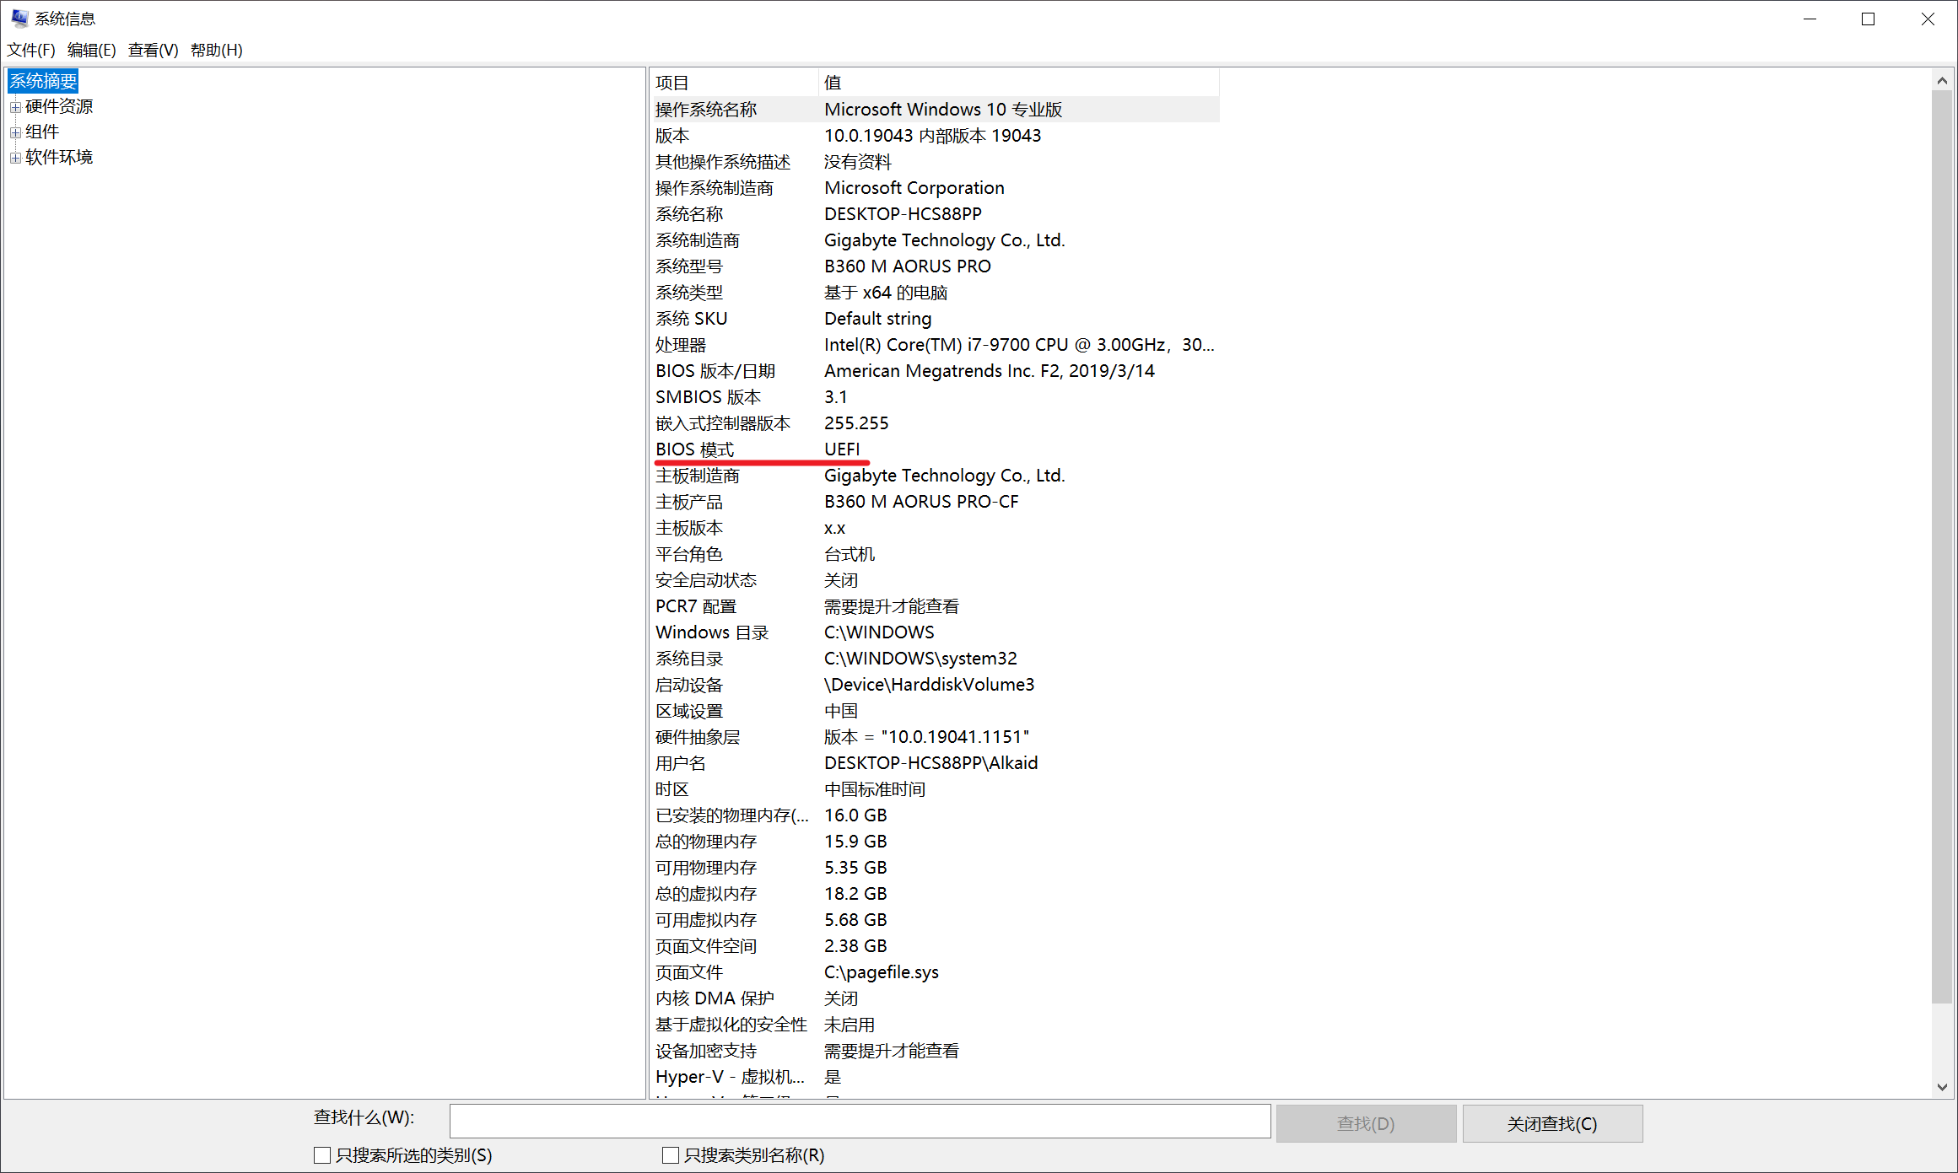Click the 查找(D) button
This screenshot has height=1173, width=1958.
[1365, 1123]
